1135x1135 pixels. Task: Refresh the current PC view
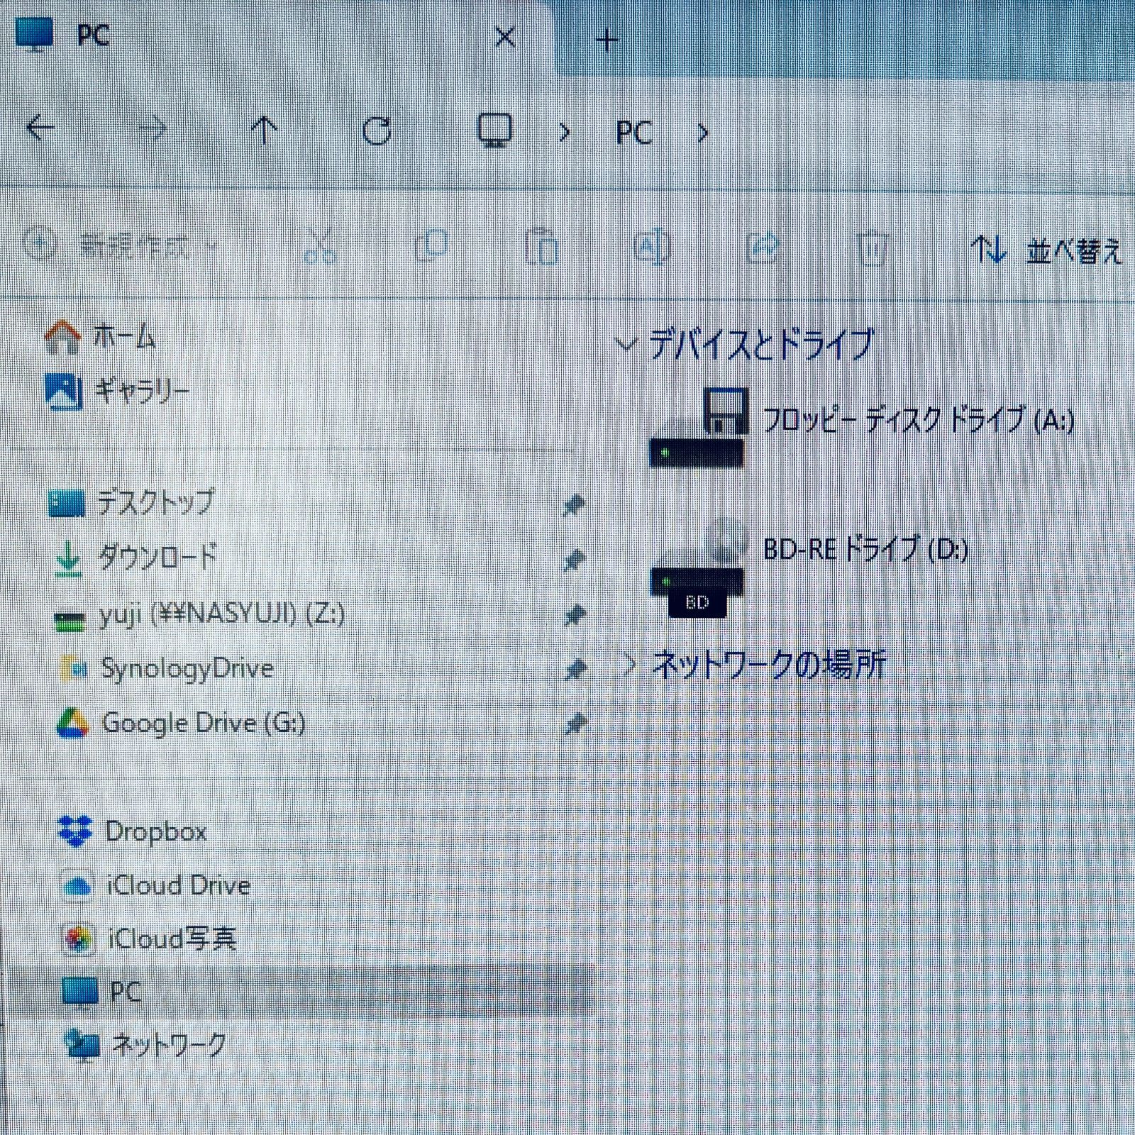(x=377, y=131)
